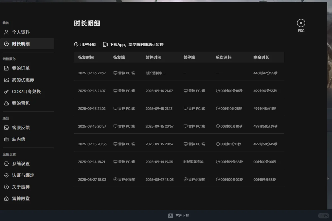The image size is (332, 221).
Task: Click remaining time 499时58分39秒
Action: (x=265, y=126)
